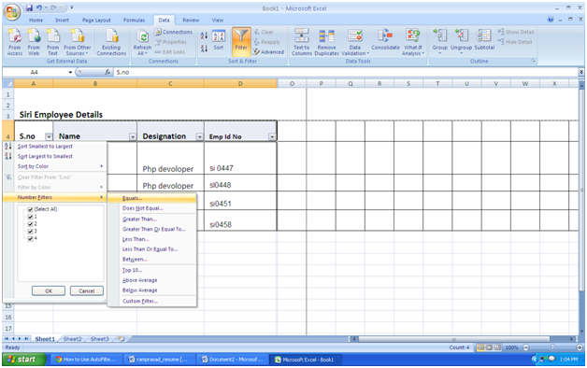Viewport: 587px width, 368px height.
Task: Uncheck the Select All checkbox
Action: pos(30,209)
